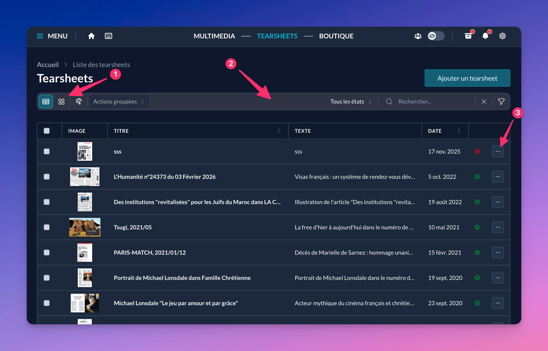The image size is (548, 351).
Task: Go to the home icon
Action: click(91, 36)
